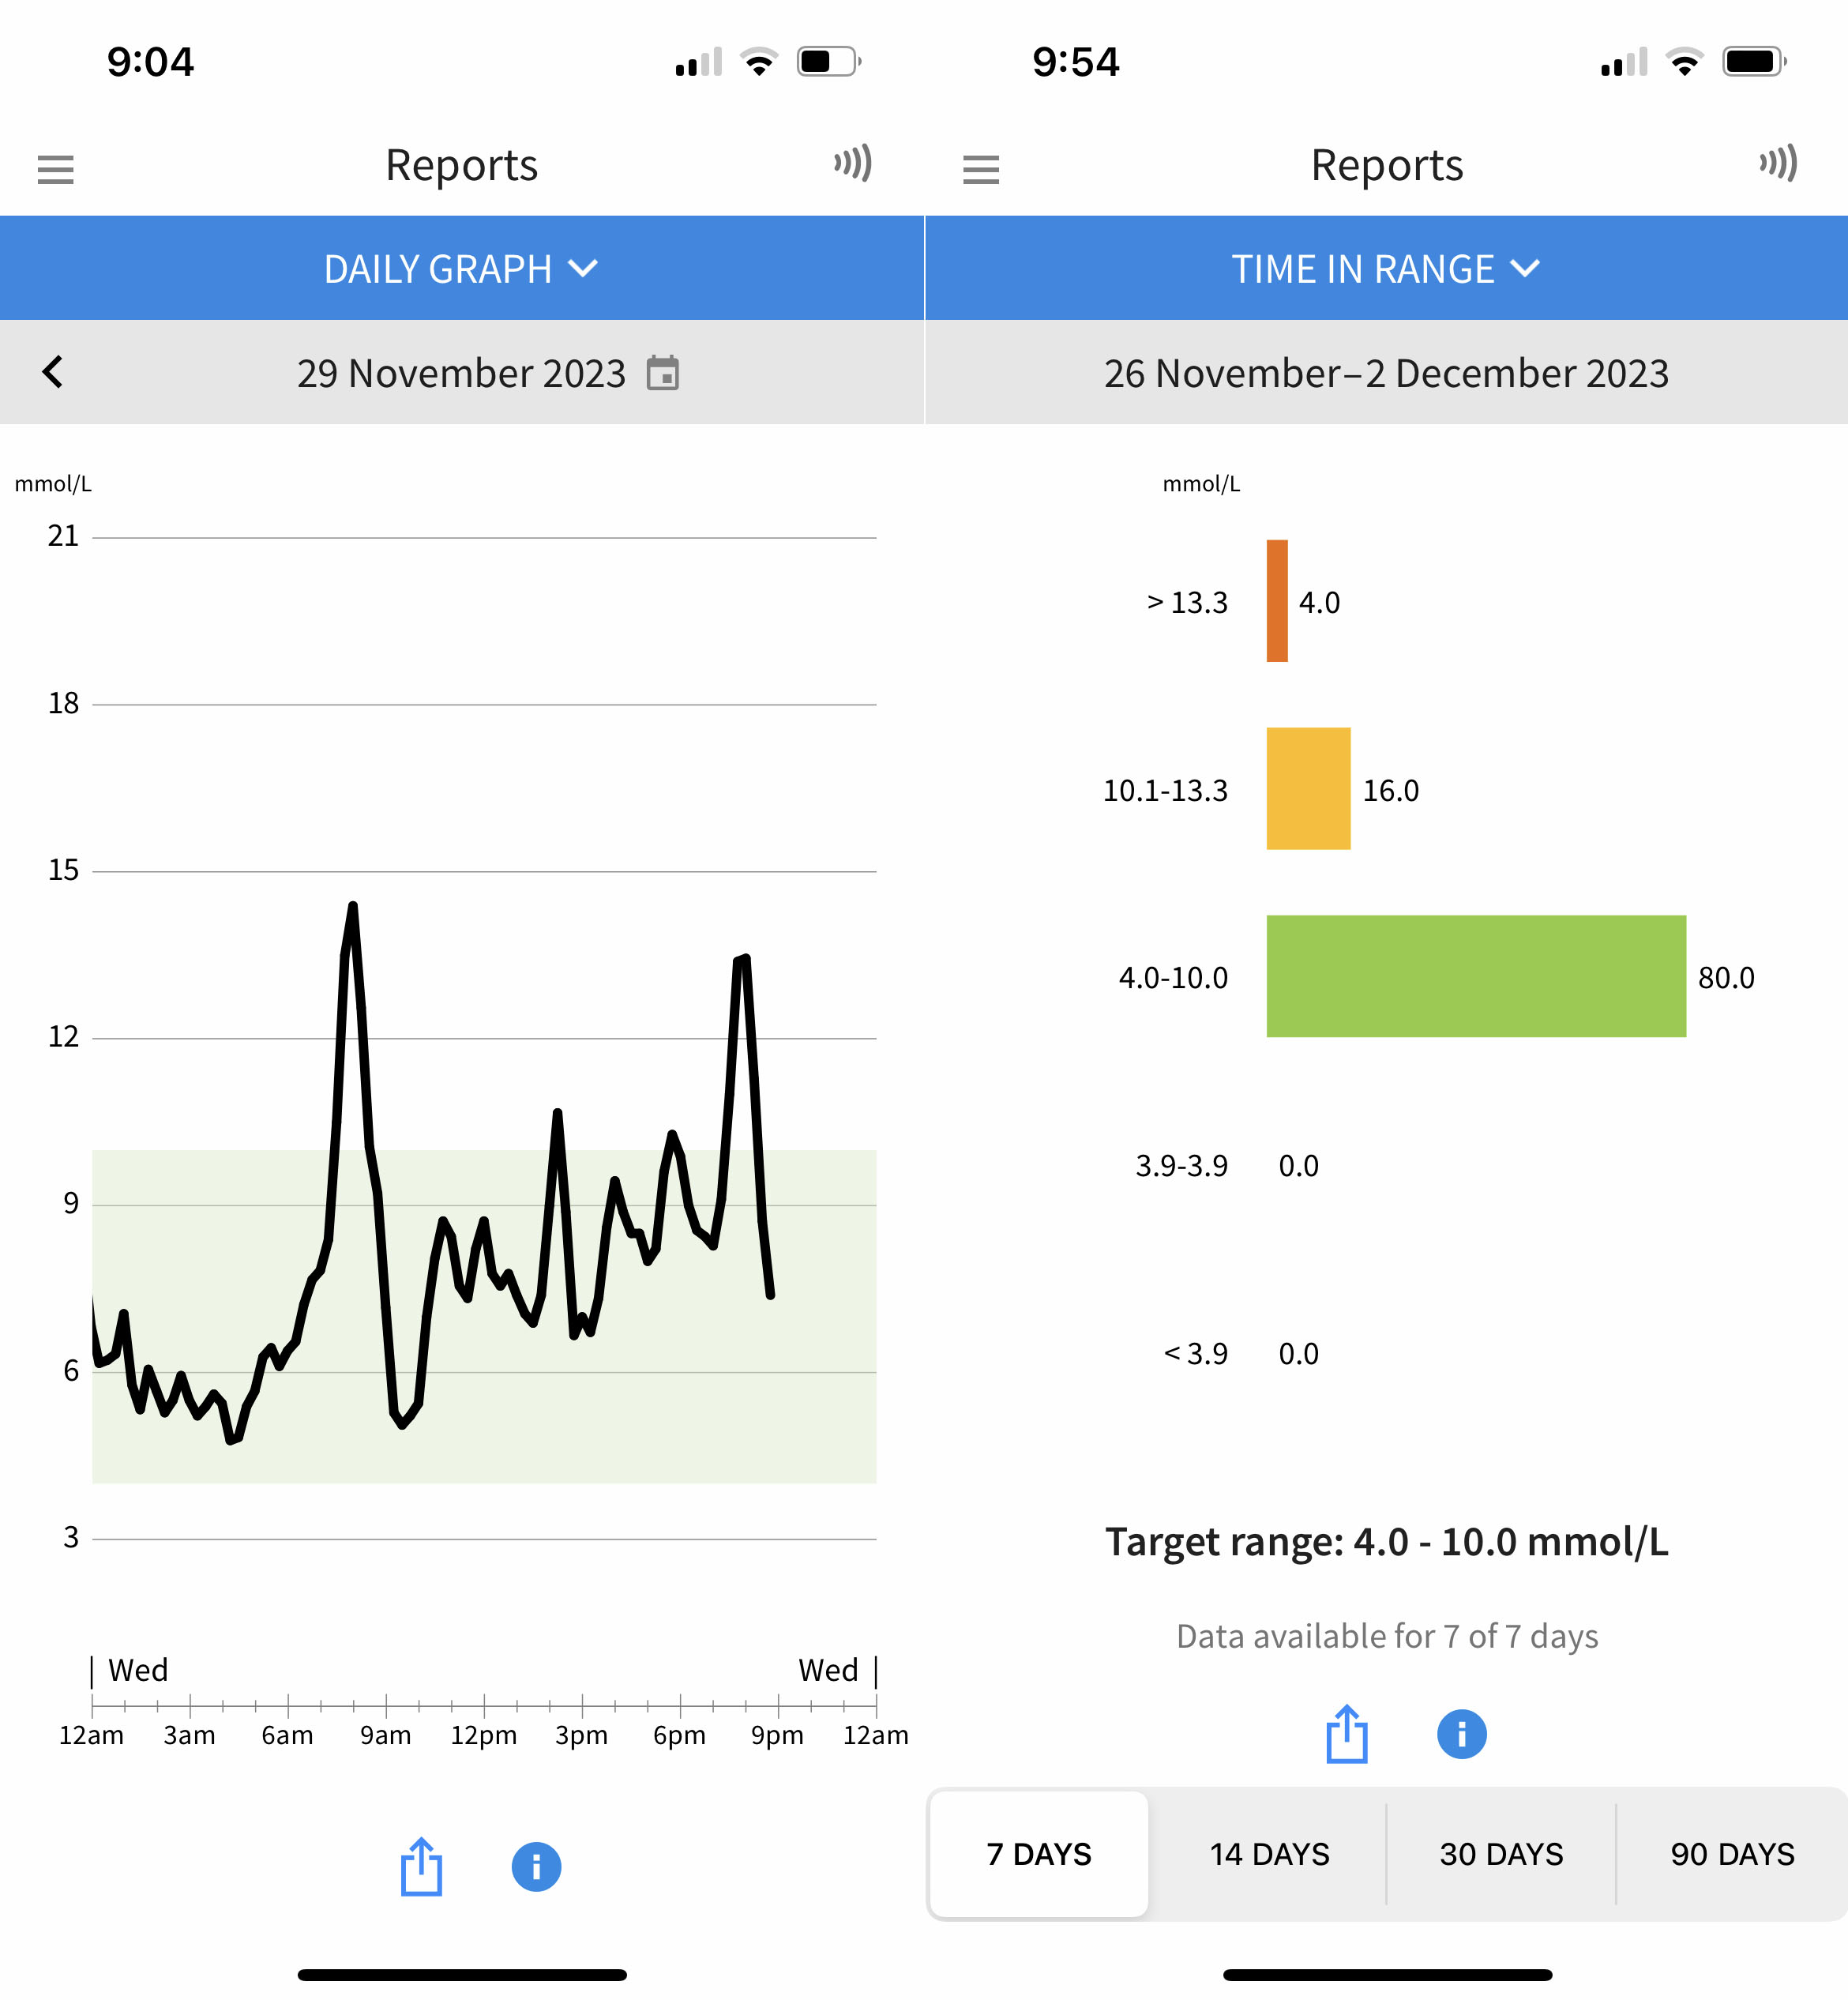Viewport: 1848px width, 2000px height.
Task: Tap the yellow 10.1-13.3 range bar
Action: click(x=1308, y=788)
